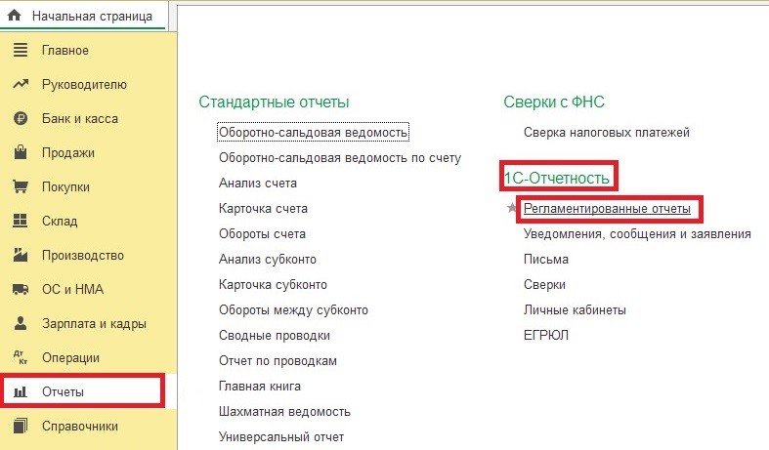Click the Покупки cart icon
Viewport: 769px width, 450px height.
(x=21, y=186)
